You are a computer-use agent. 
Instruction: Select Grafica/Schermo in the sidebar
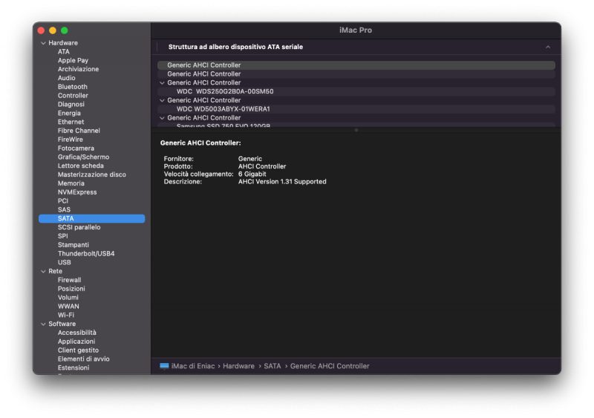tap(83, 157)
